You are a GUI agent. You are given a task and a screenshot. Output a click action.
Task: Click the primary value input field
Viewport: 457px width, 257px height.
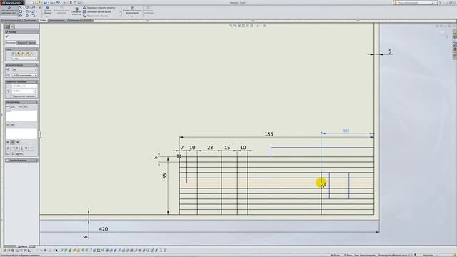coord(23,91)
